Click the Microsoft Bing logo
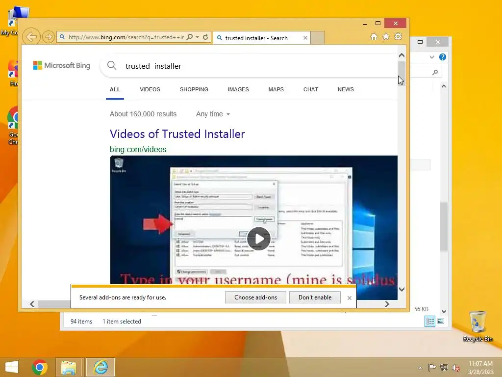This screenshot has width=502, height=377. pos(62,66)
